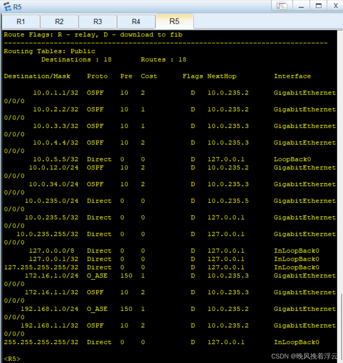Click O_ASE protocol of 172.16.1.0/24
This screenshot has height=363, width=343.
[x=97, y=276]
